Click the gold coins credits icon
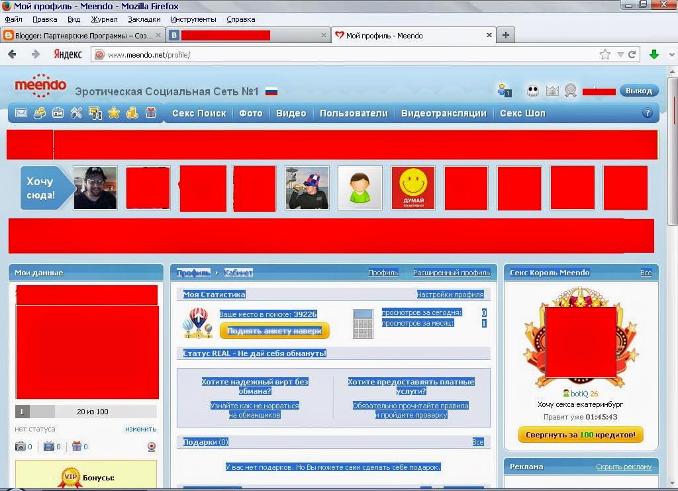 (x=132, y=113)
